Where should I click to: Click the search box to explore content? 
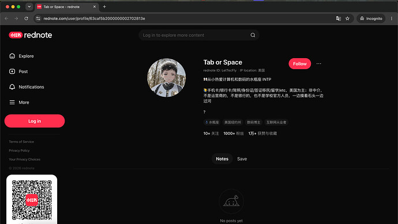point(199,35)
